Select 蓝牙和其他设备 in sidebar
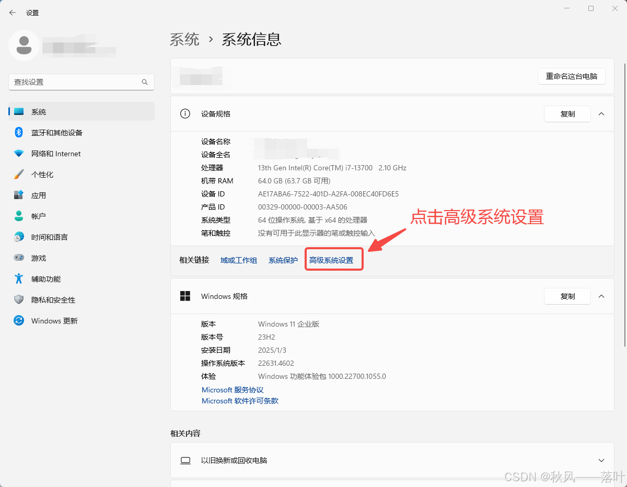 click(57, 133)
